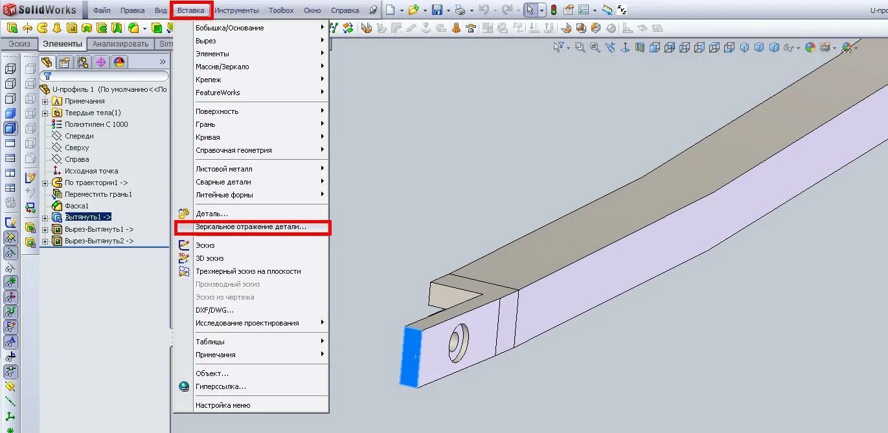Image resolution: width=888 pixels, height=433 pixels.
Task: Switch to the Эскиз tab
Action: [x=19, y=44]
